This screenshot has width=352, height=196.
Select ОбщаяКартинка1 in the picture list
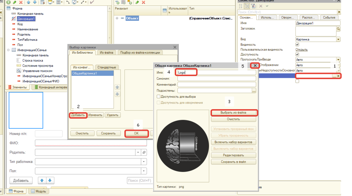pos(92,73)
